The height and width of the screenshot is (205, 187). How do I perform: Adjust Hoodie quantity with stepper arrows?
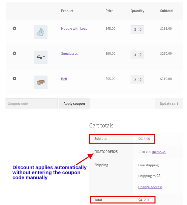pos(141,29)
